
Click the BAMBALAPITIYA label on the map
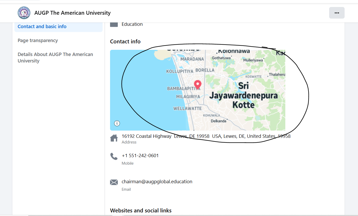(x=184, y=89)
